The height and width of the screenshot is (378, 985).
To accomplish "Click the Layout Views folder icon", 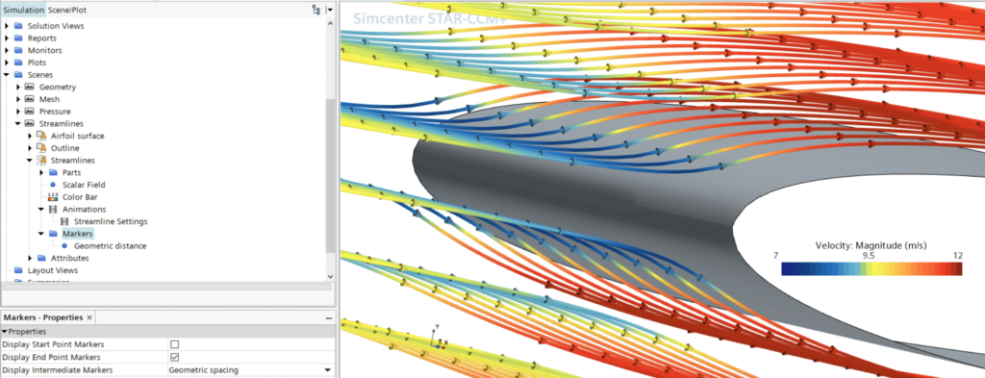I will click(17, 270).
